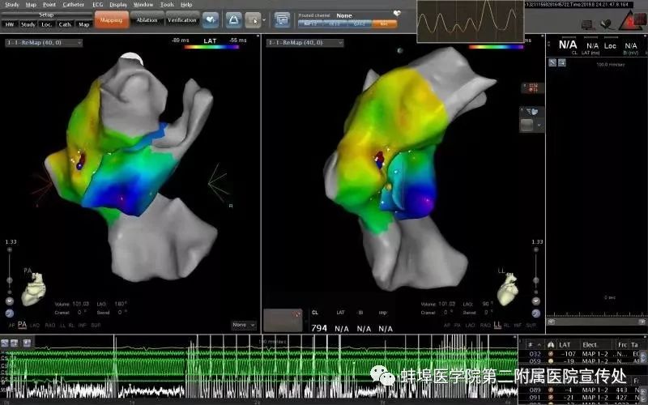The height and width of the screenshot is (405, 648).
Task: Click the right viewer LAT color bar
Action: [496, 47]
